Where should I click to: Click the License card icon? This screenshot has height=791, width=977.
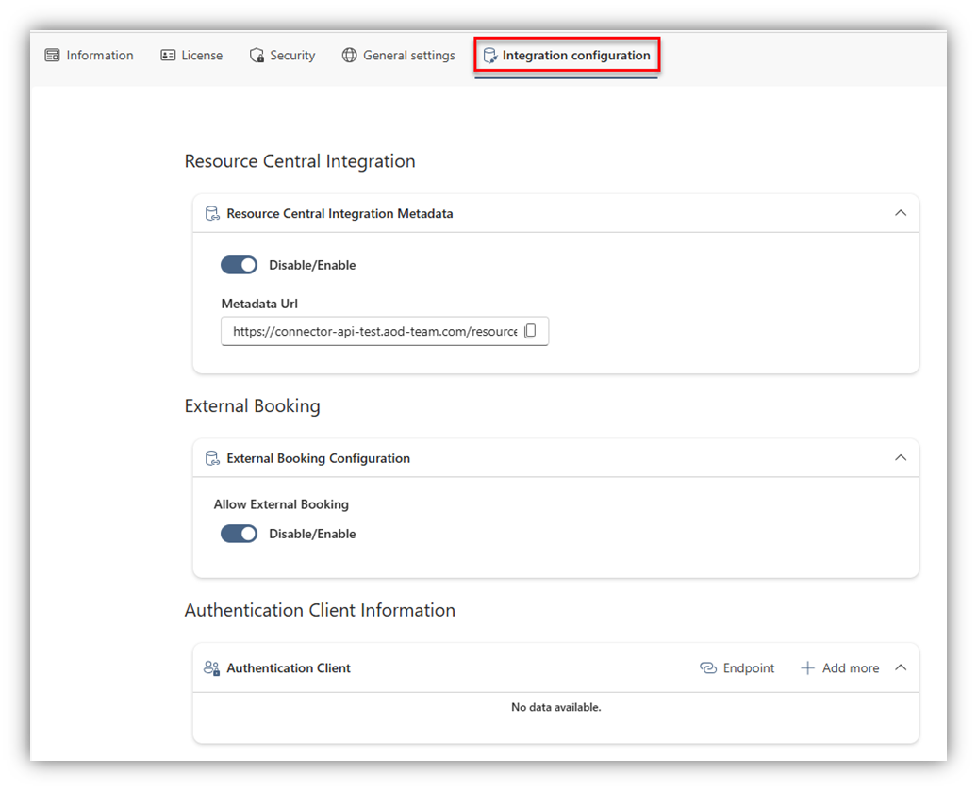pos(168,56)
